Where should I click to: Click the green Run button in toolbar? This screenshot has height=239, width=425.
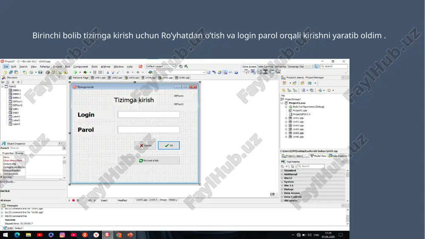(76, 72)
